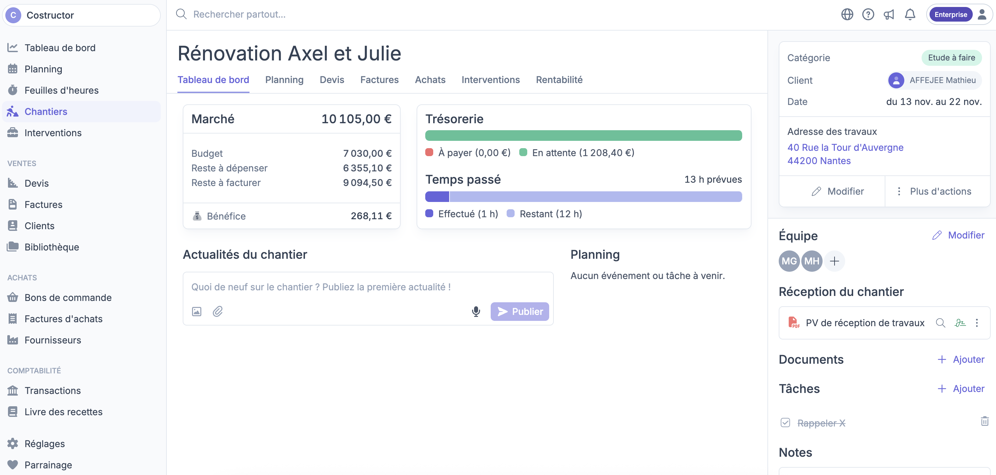Sign the PV de réception document

point(960,323)
